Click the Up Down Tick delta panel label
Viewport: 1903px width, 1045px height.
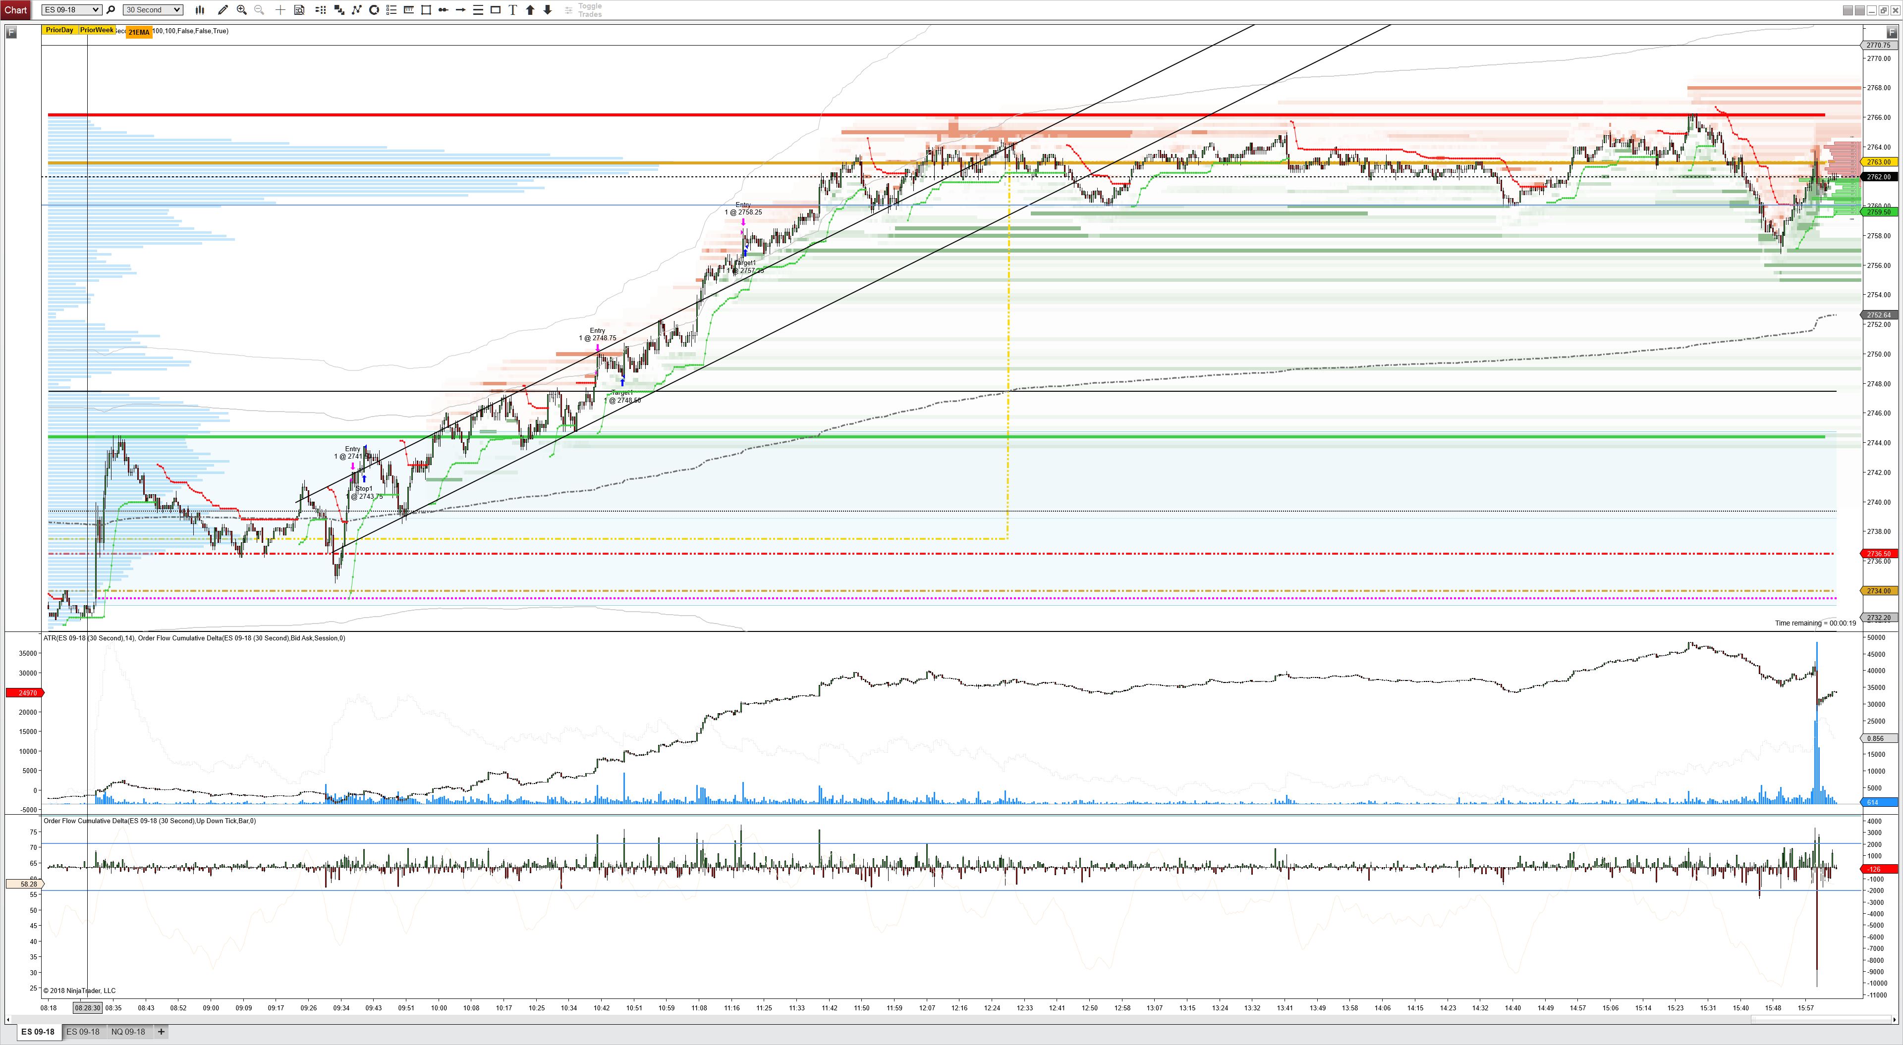[150, 821]
